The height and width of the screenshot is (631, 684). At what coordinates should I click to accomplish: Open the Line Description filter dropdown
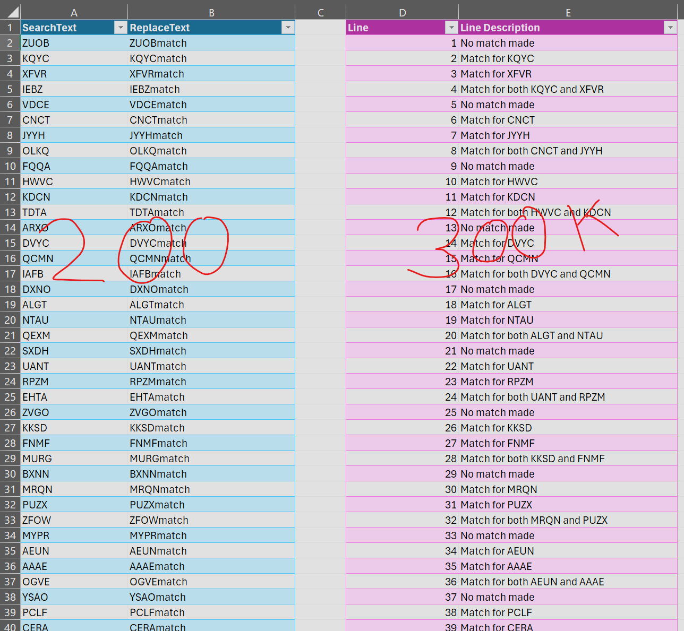click(x=670, y=28)
